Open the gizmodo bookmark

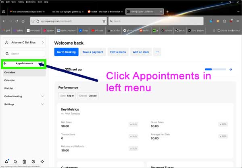click(x=129, y=31)
